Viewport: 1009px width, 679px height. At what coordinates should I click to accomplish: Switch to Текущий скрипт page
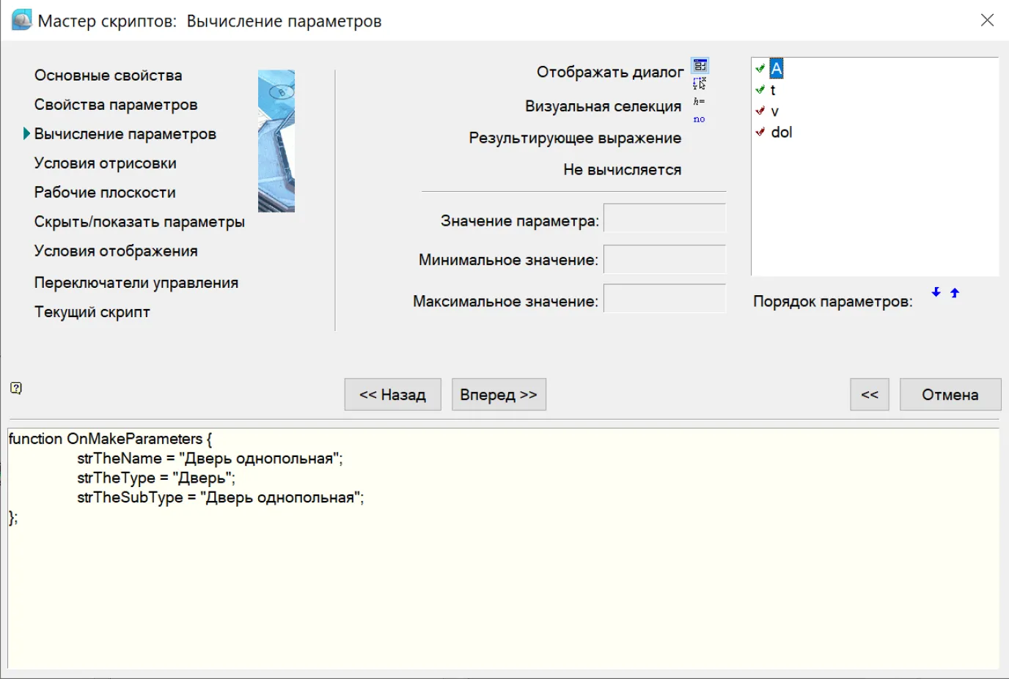pos(92,312)
